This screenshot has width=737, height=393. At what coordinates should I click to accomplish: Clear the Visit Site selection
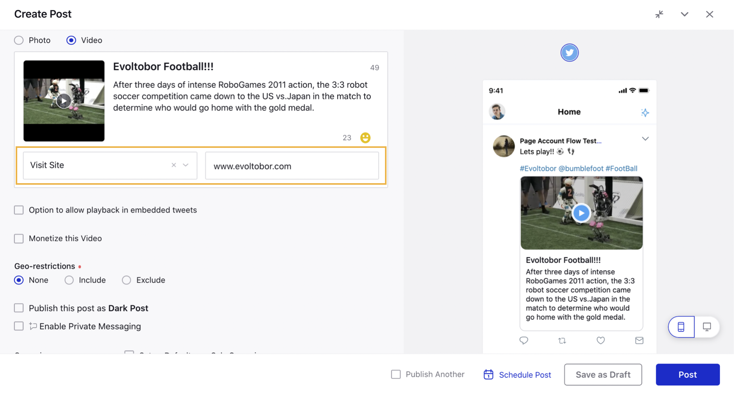(174, 165)
